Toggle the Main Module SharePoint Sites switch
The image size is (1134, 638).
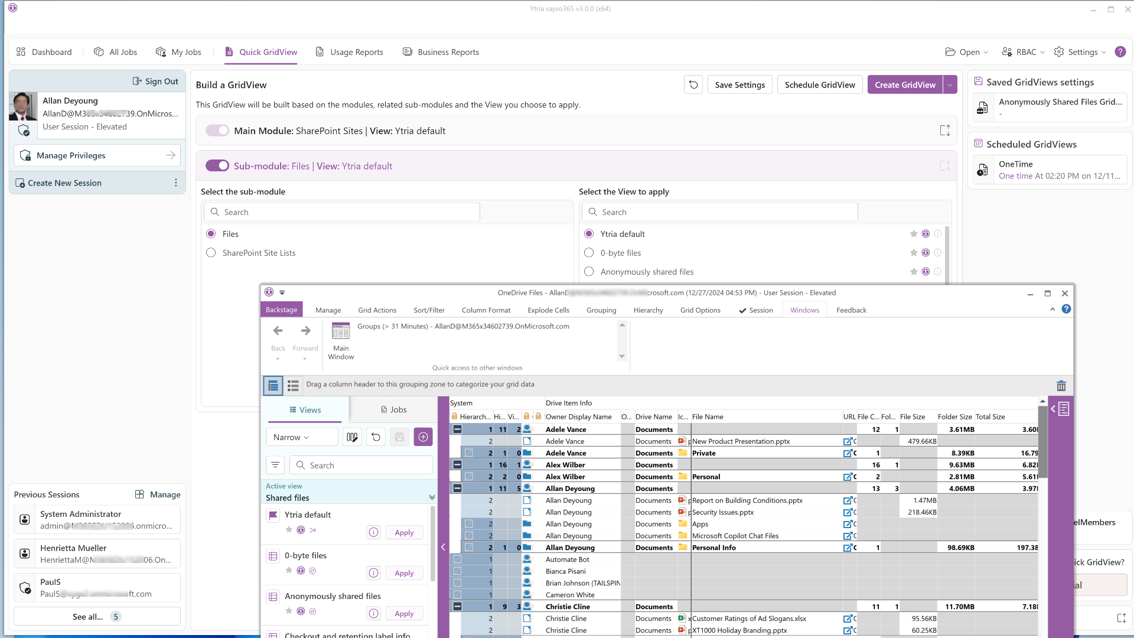point(217,131)
